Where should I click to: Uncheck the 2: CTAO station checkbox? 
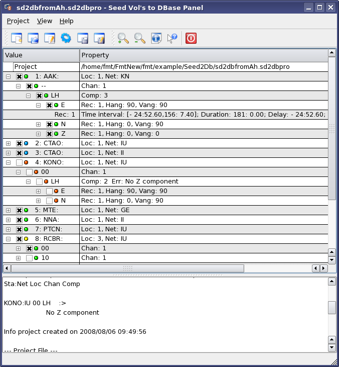pos(19,143)
